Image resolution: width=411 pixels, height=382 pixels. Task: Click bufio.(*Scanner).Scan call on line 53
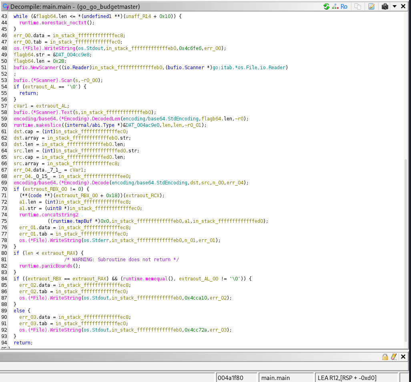43,80
